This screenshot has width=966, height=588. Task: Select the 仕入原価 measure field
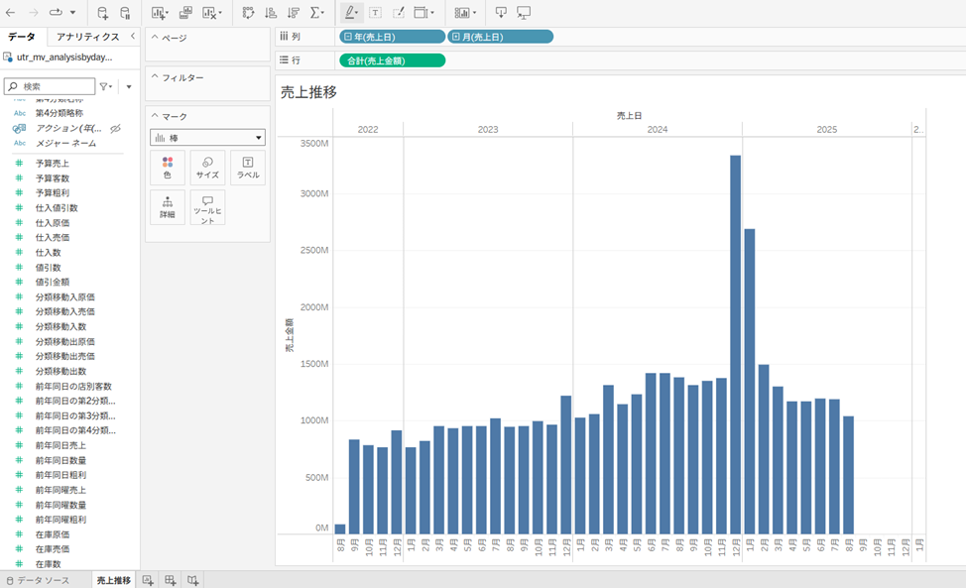pos(53,223)
